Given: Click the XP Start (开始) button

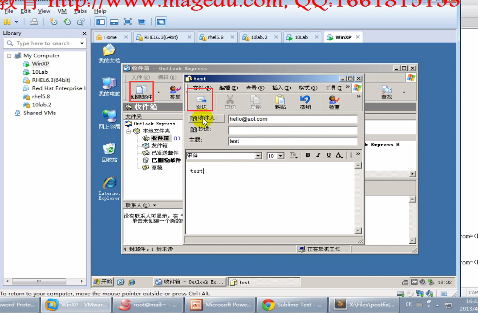Looking at the screenshot, I should pyautogui.click(x=103, y=282).
